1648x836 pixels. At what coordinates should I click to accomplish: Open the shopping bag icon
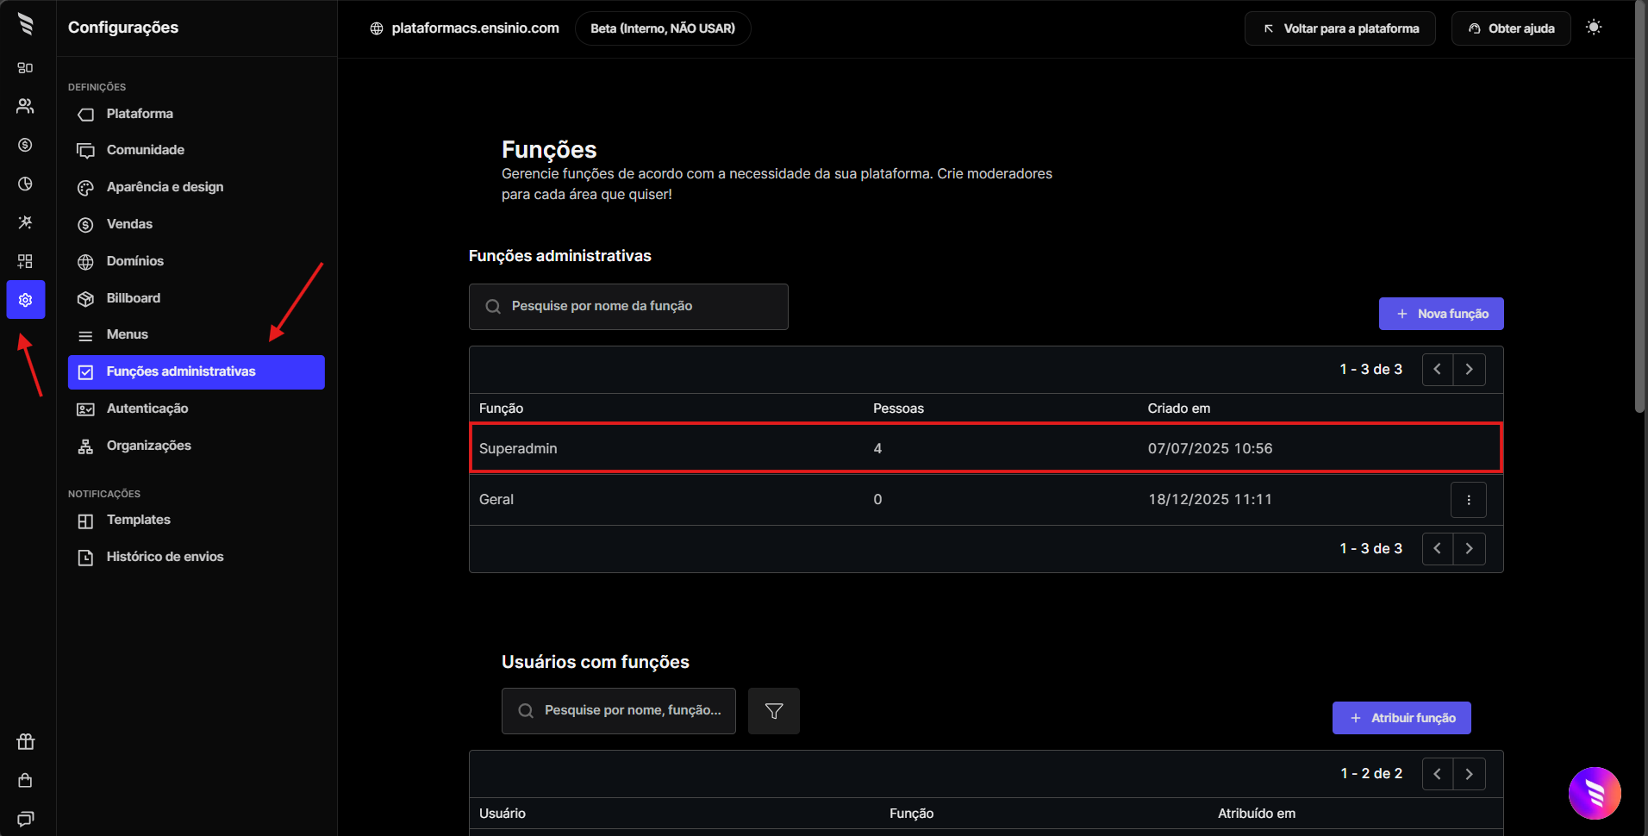click(25, 780)
